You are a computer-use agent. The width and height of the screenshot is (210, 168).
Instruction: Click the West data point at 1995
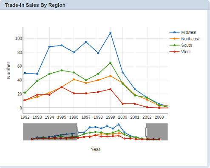point(62,87)
